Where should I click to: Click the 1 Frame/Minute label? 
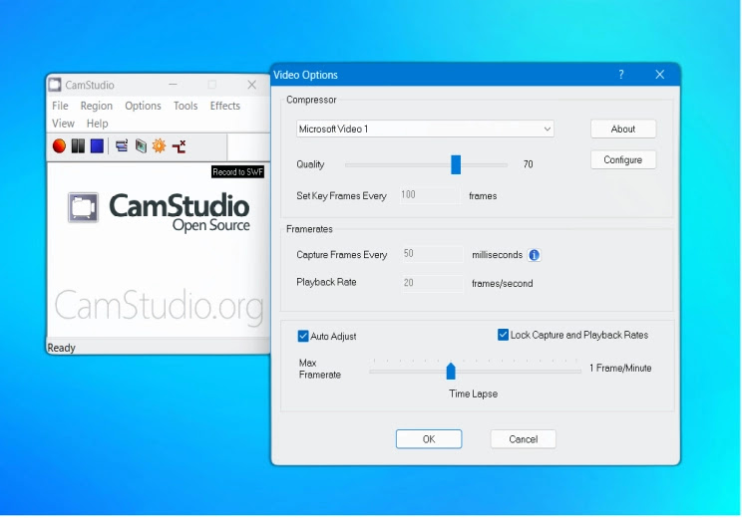coord(620,368)
